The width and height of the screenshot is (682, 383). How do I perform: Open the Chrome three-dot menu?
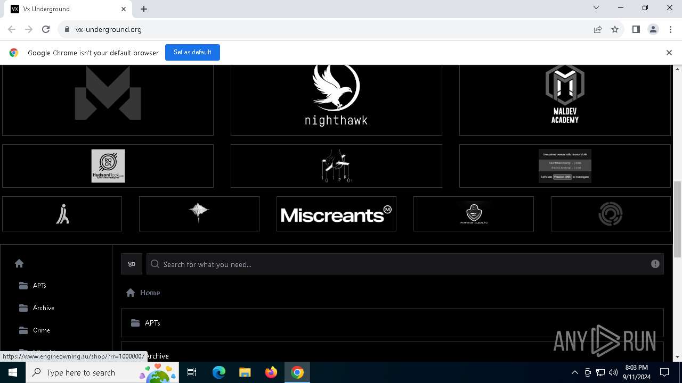670,29
